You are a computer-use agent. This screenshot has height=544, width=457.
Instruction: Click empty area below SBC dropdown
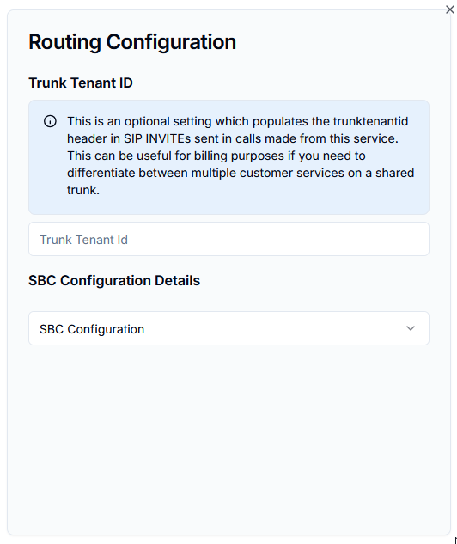(x=228, y=437)
